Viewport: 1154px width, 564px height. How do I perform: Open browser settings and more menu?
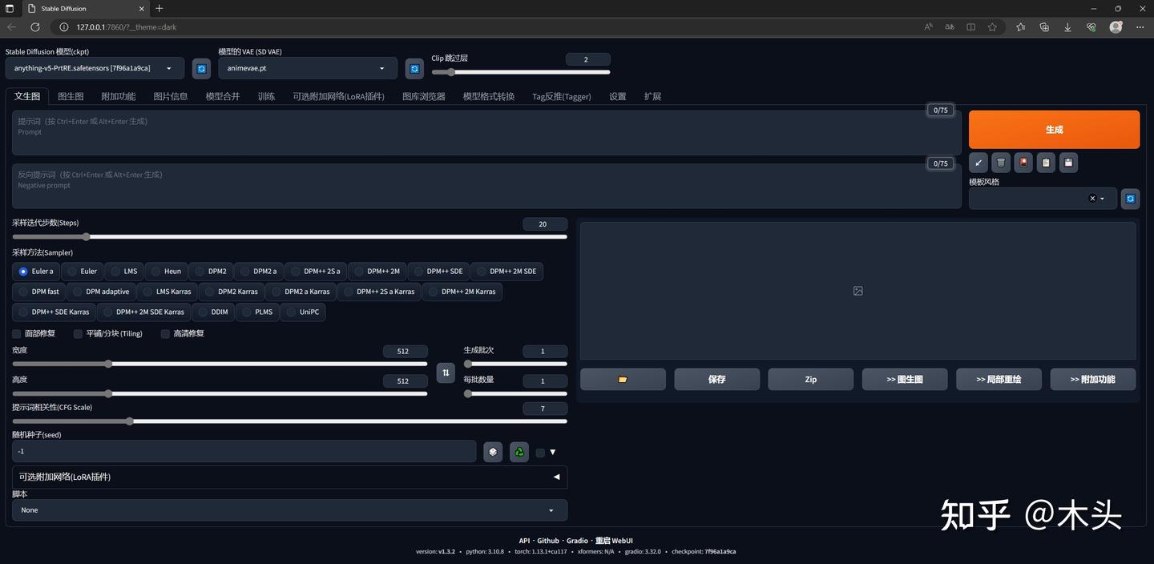point(1140,26)
